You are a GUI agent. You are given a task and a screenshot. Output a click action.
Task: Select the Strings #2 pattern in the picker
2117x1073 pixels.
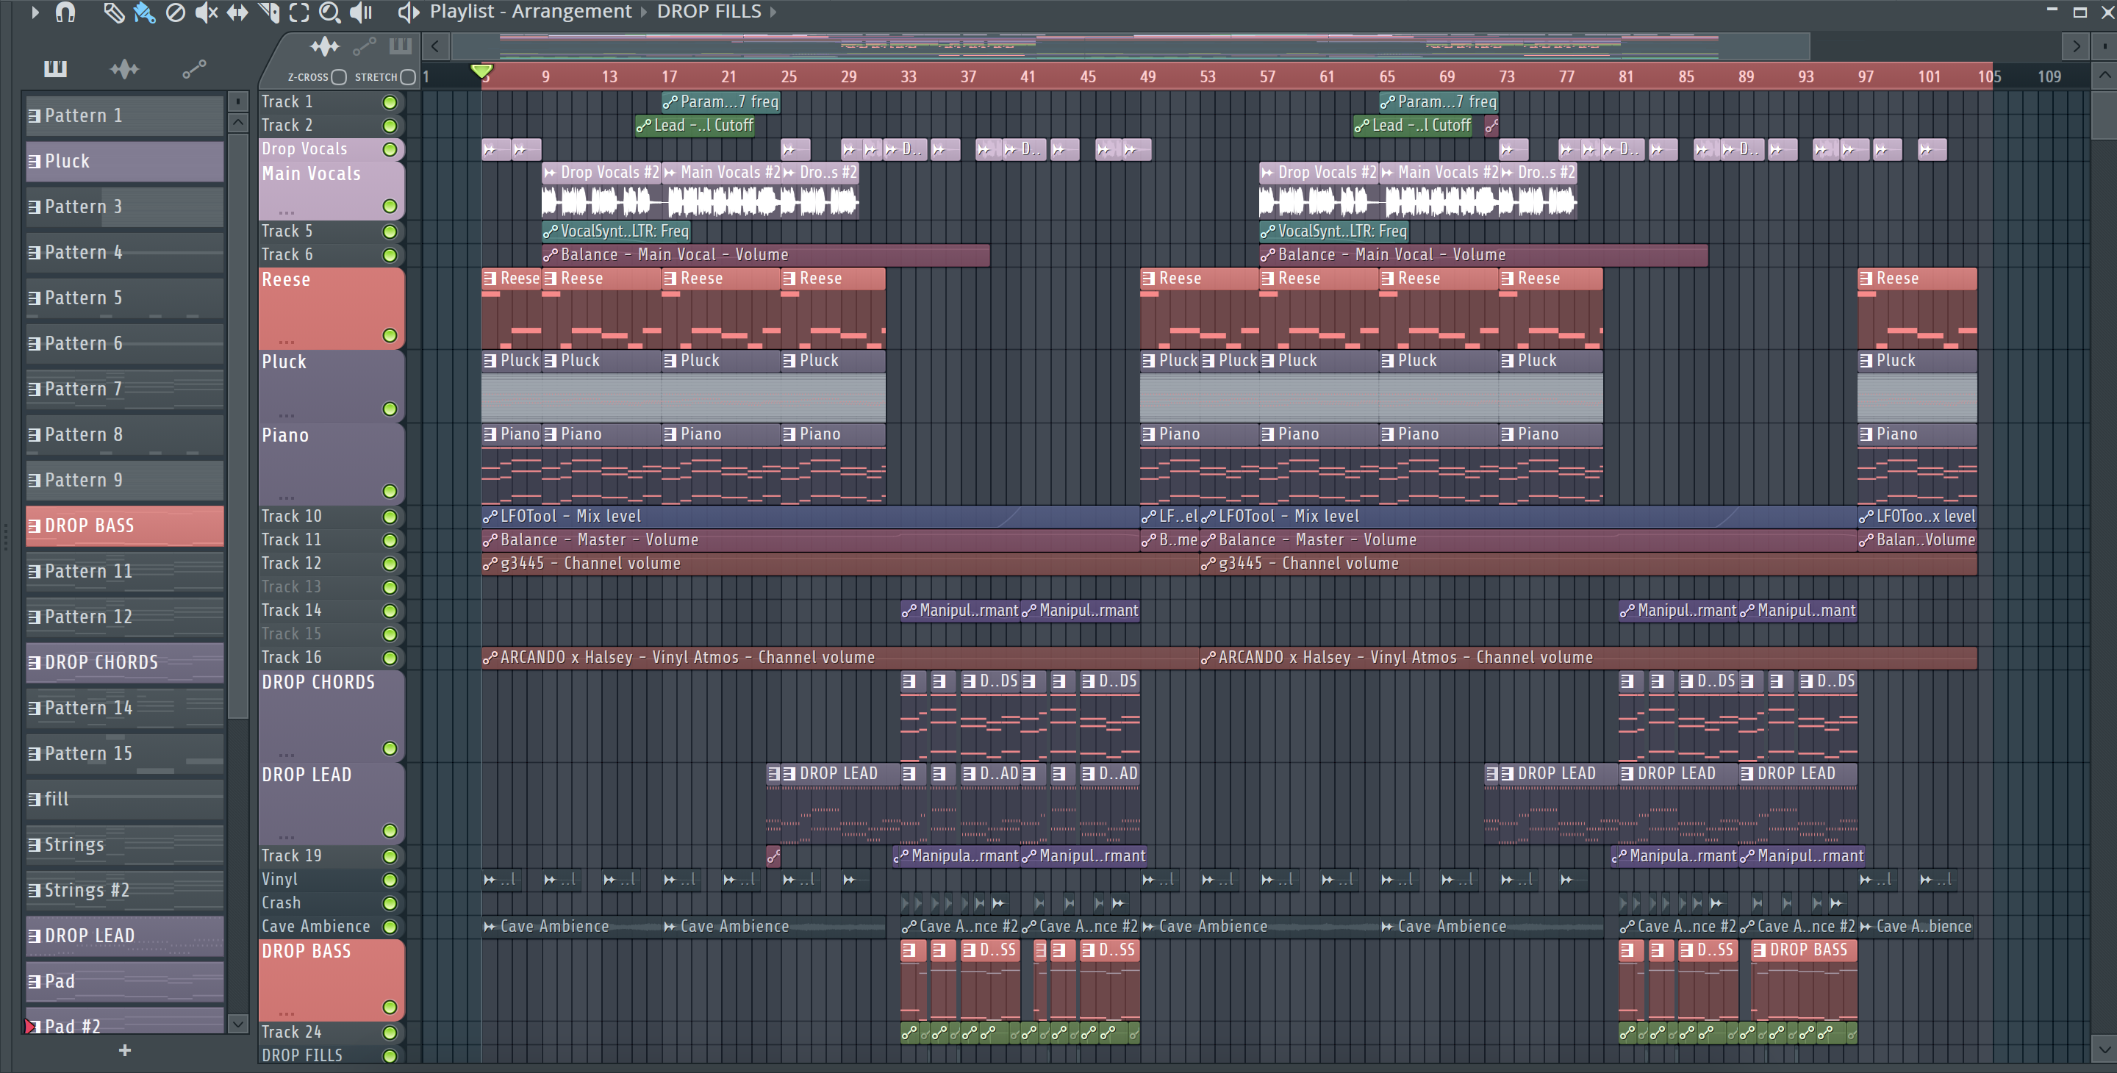tap(125, 890)
